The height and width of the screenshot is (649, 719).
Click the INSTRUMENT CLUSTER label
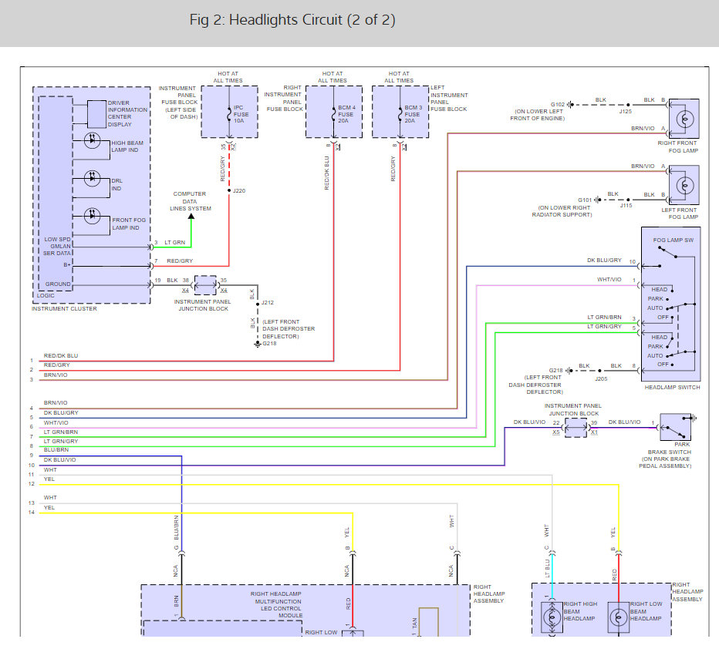[x=64, y=308]
